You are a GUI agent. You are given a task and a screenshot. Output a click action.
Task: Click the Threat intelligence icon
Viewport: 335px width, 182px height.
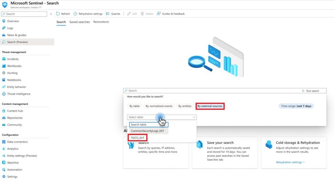[x=4, y=94]
